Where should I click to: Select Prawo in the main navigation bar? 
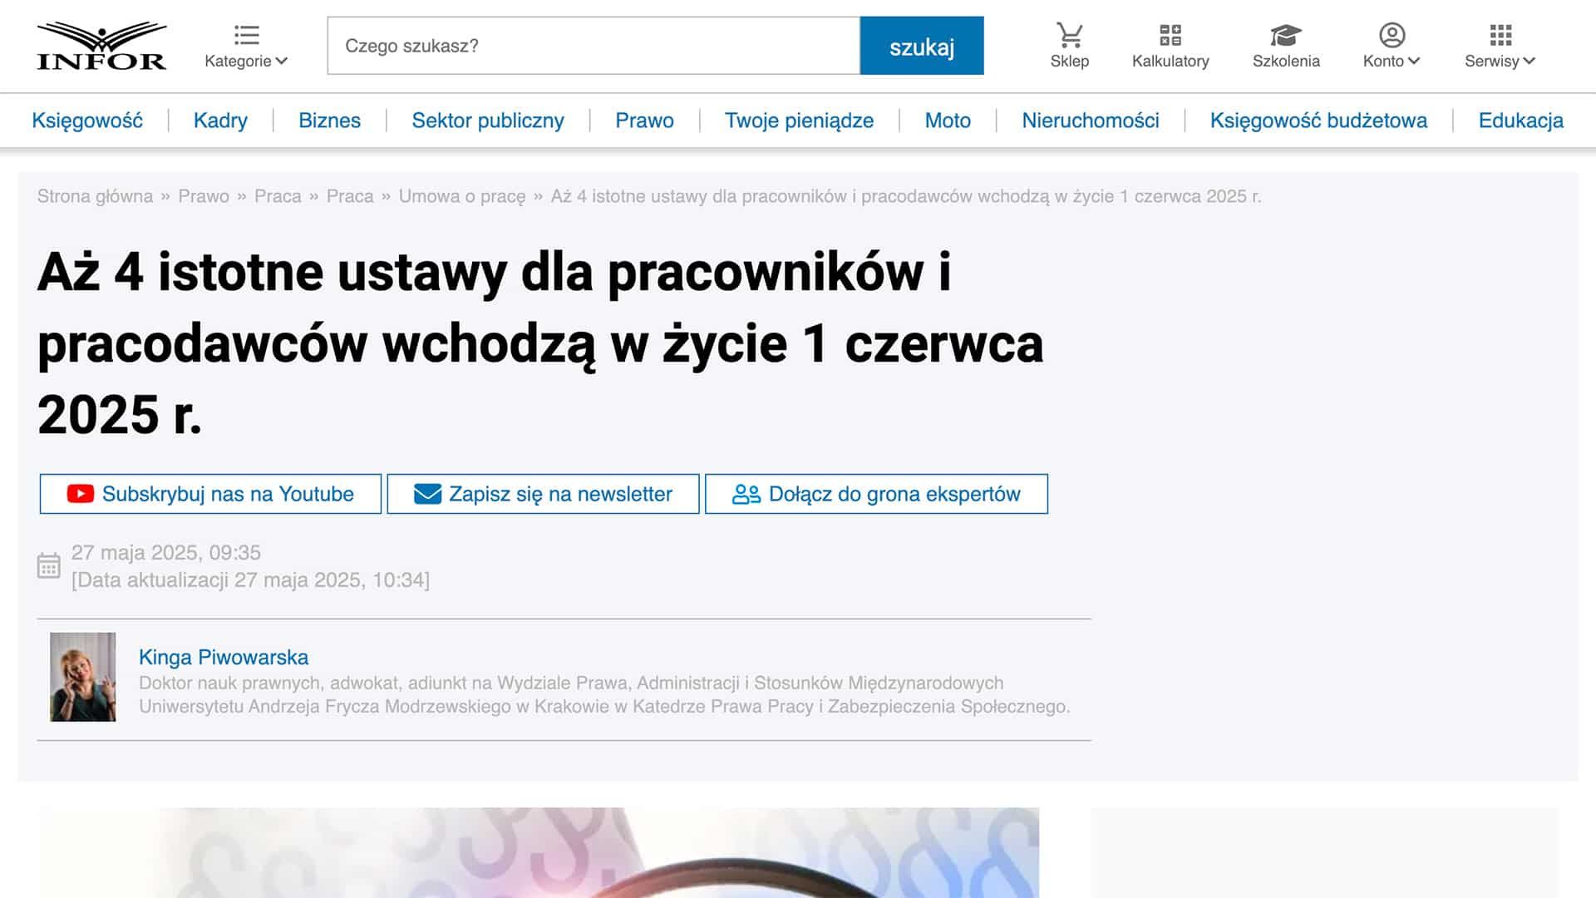click(x=644, y=121)
